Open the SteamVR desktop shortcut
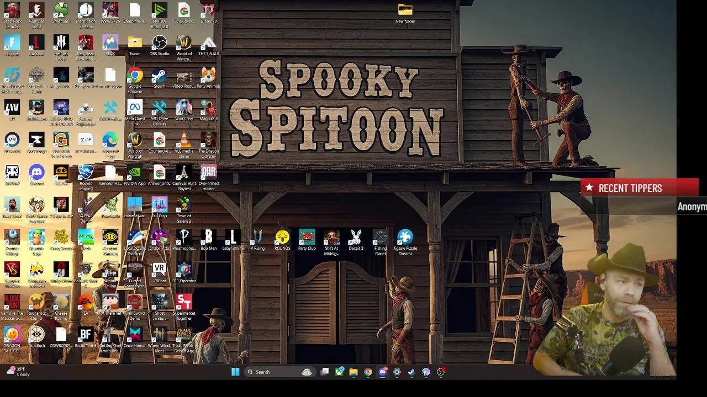The image size is (707, 397). coord(12,143)
